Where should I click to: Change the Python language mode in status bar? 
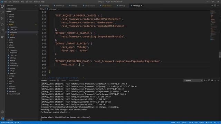point(202,123)
